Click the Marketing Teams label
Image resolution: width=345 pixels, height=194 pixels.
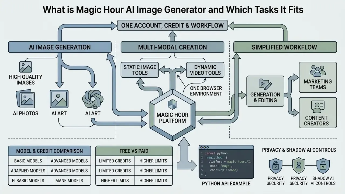click(318, 84)
